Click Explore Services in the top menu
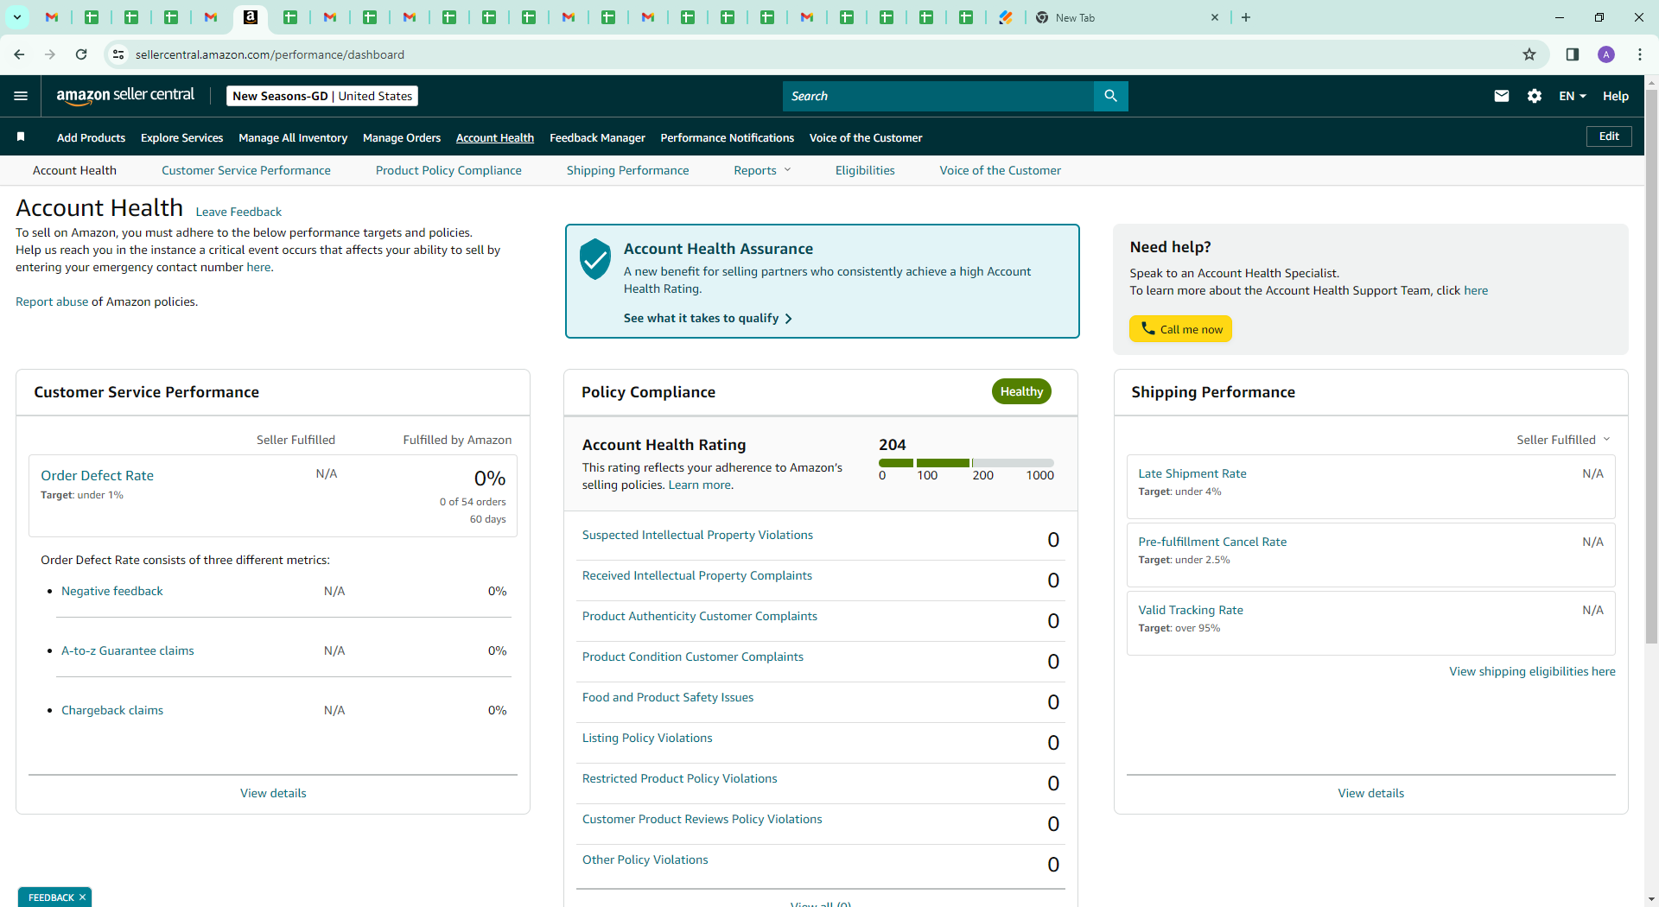Image resolution: width=1659 pixels, height=907 pixels. tap(182, 137)
